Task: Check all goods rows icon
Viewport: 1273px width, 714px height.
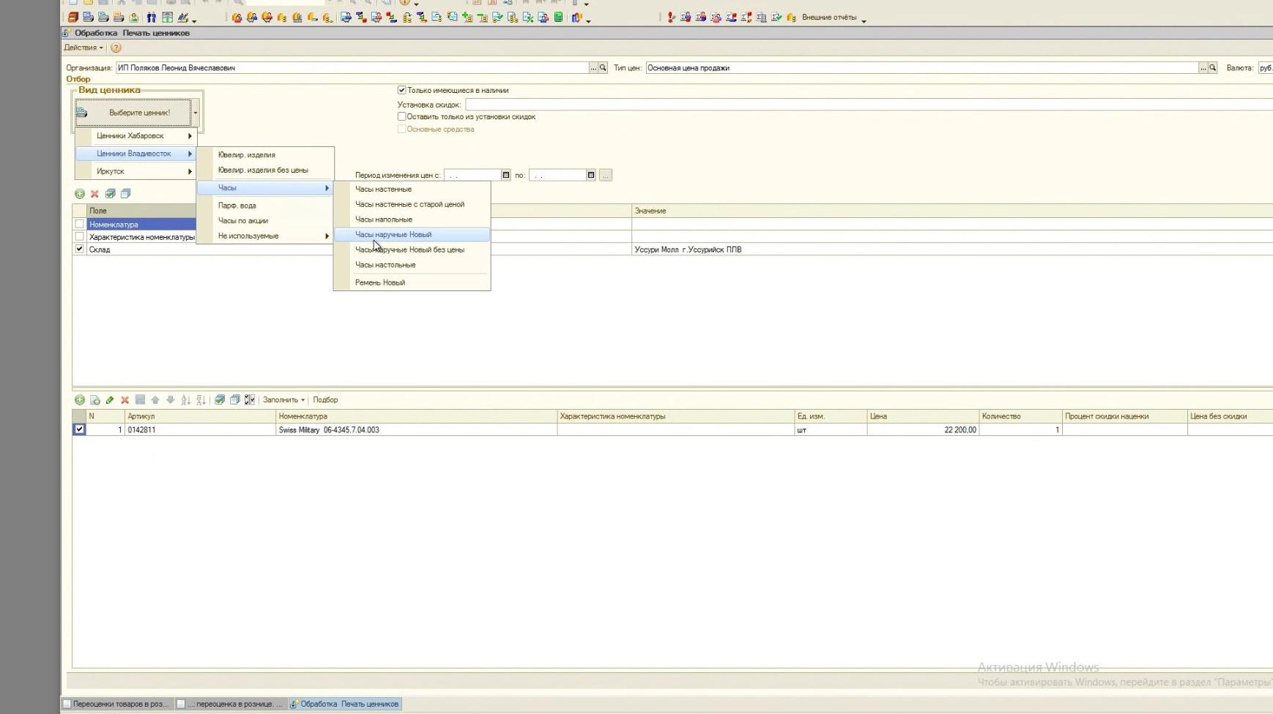Action: pos(220,400)
